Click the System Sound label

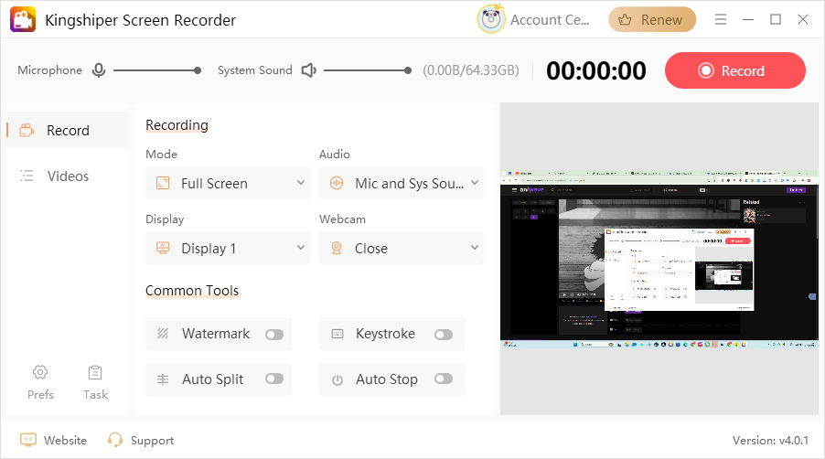tap(254, 69)
